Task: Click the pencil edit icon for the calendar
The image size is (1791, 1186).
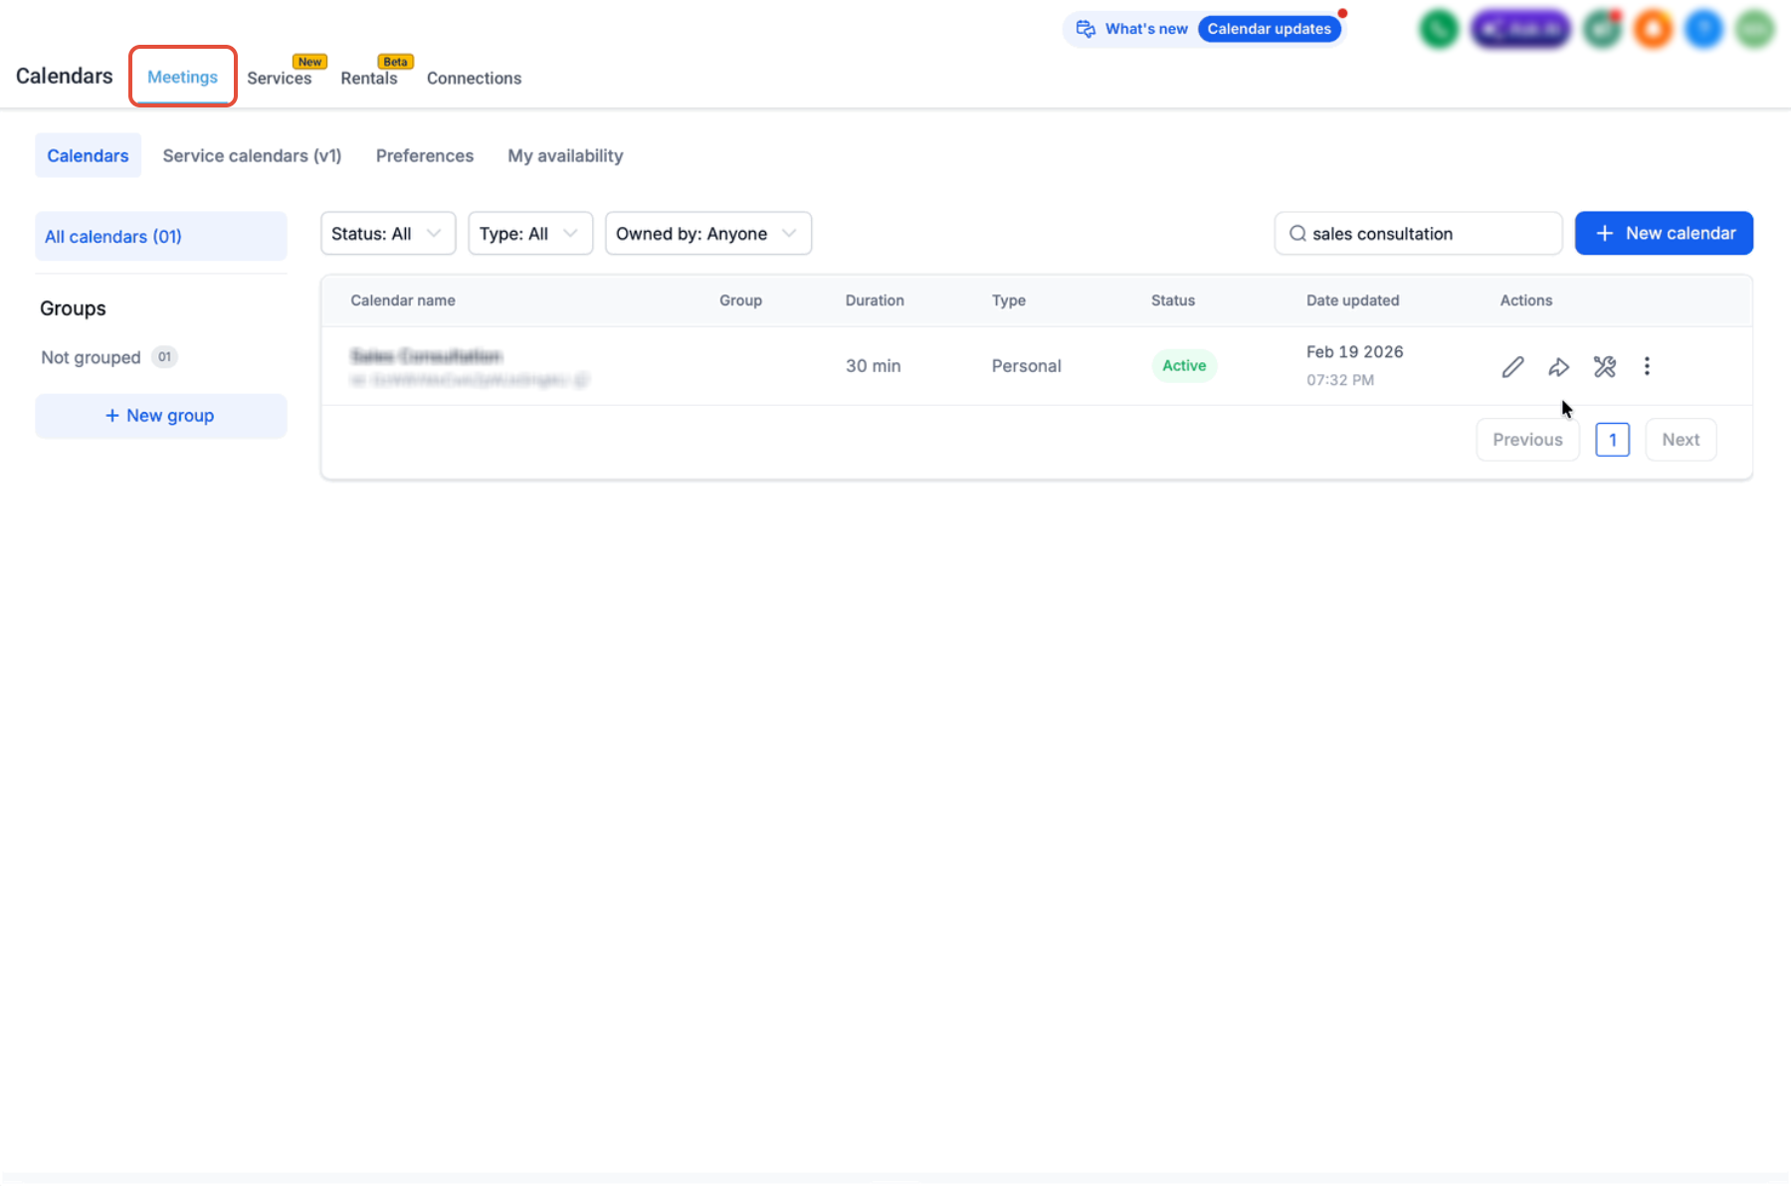Action: [1512, 366]
